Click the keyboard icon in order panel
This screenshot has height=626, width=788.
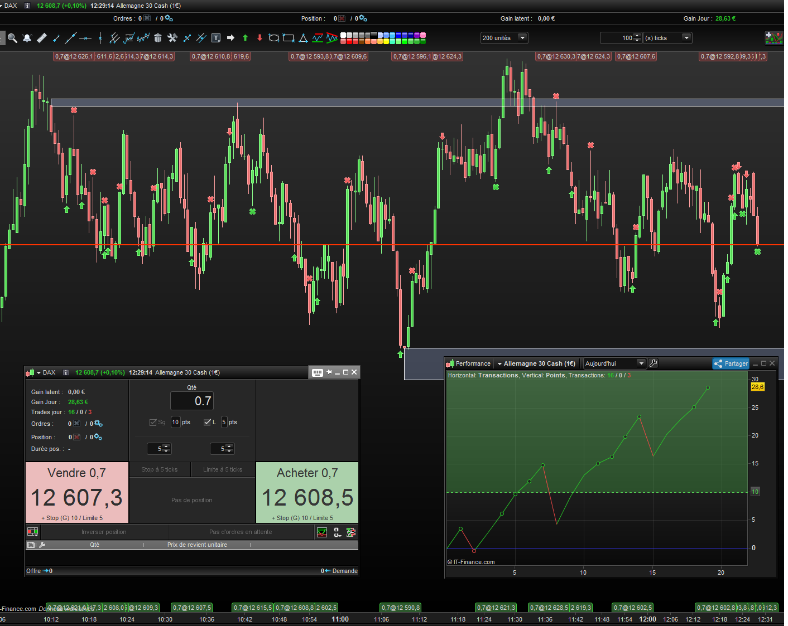pos(317,372)
